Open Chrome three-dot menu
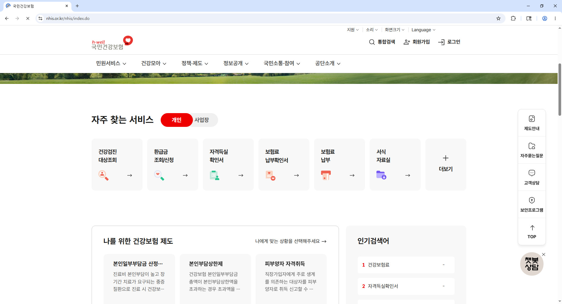The height and width of the screenshot is (304, 562). [x=555, y=18]
